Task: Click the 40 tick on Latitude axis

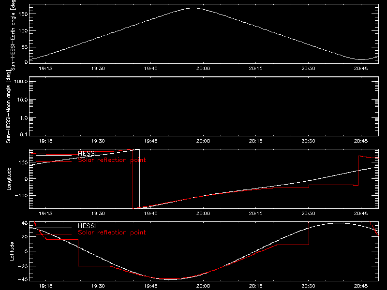Action: [25, 223]
